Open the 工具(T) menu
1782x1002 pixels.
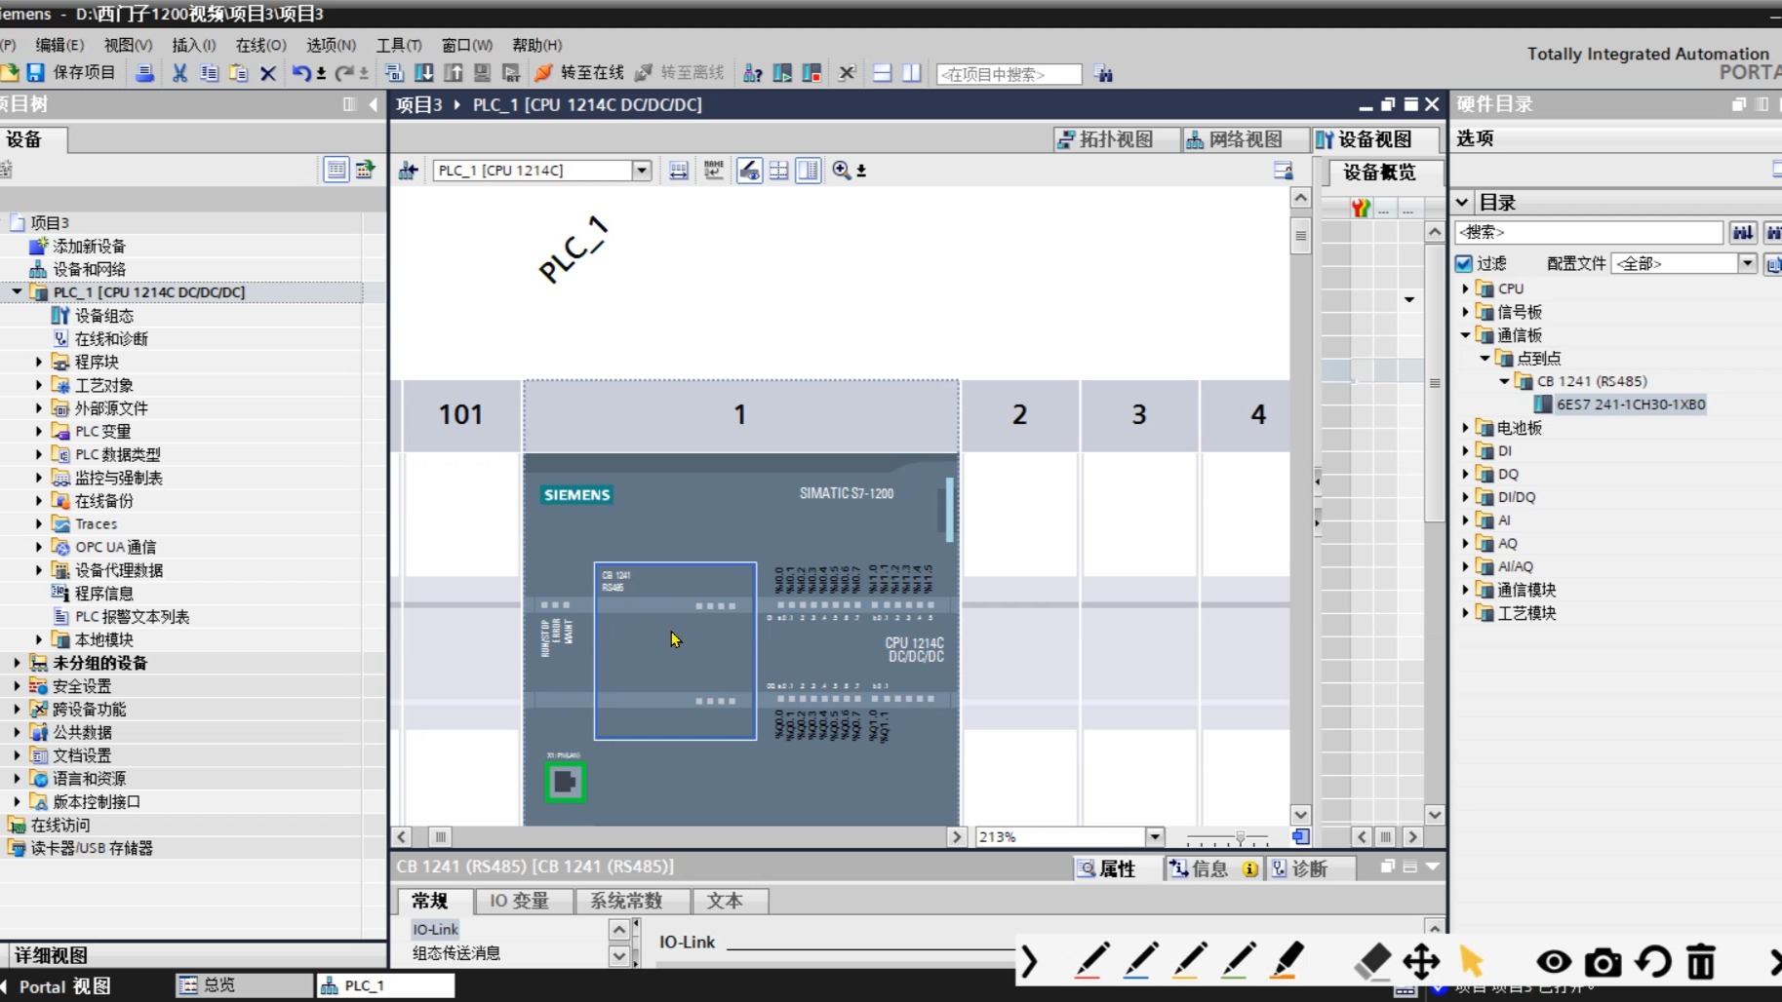399,45
